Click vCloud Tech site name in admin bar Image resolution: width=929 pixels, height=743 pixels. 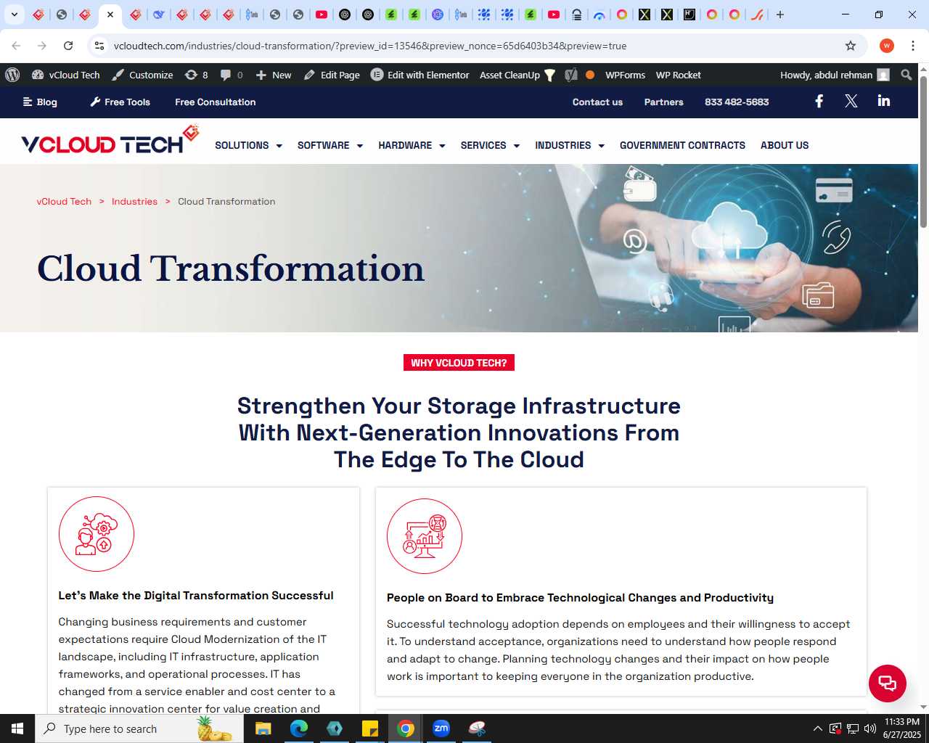[x=66, y=75]
